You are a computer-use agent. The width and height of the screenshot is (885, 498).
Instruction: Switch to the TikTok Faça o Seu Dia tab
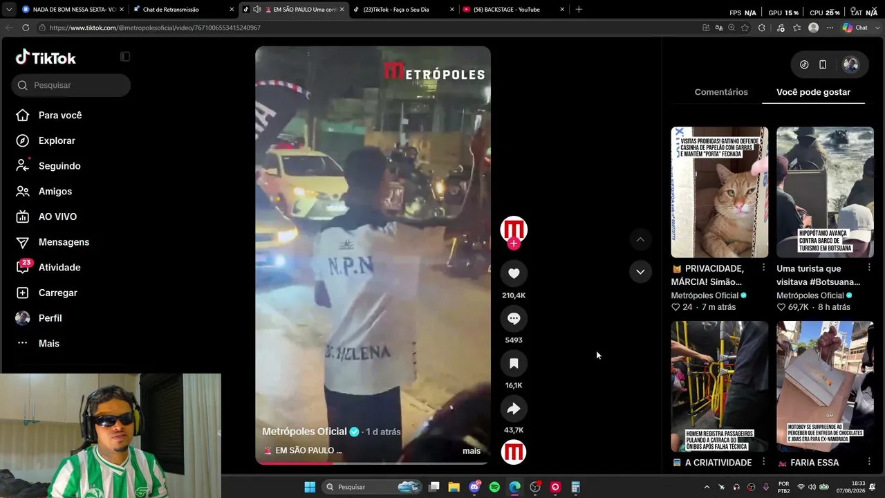[x=404, y=10]
